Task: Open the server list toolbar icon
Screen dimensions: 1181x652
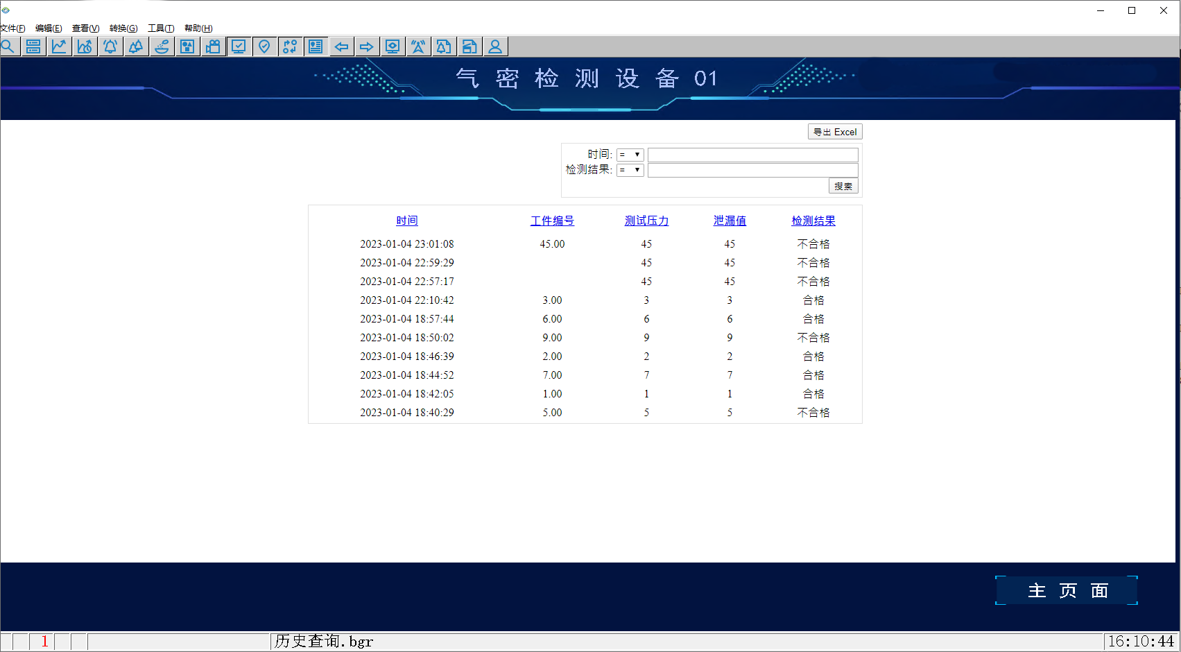Action: (x=33, y=46)
